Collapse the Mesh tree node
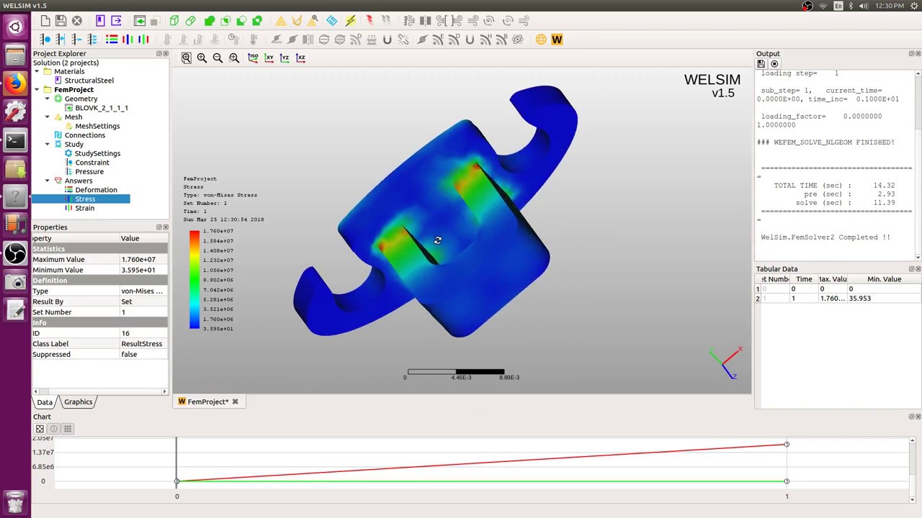This screenshot has height=518, width=922. pos(48,117)
